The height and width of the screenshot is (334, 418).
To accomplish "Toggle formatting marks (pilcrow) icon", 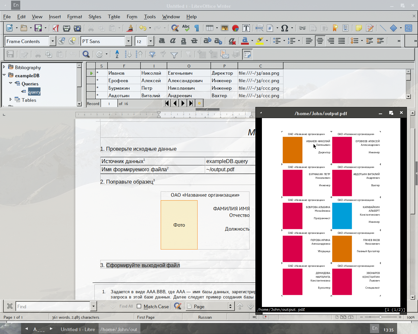I will (197, 28).
